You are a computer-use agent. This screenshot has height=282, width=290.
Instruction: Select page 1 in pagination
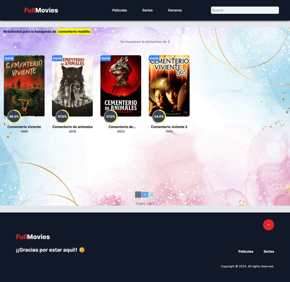tap(145, 195)
